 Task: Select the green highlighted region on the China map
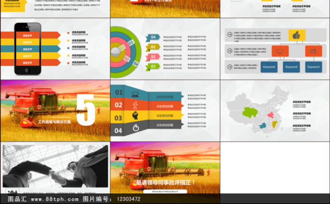click(x=250, y=112)
